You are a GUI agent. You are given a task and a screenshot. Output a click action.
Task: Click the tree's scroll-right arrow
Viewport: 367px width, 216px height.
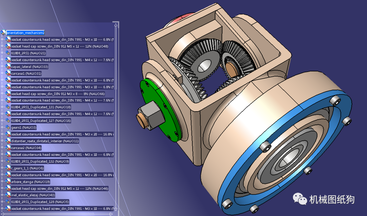(111, 214)
